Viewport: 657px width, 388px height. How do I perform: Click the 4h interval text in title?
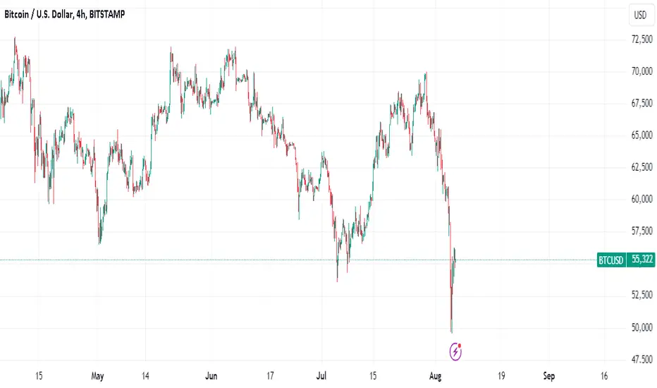[81, 14]
